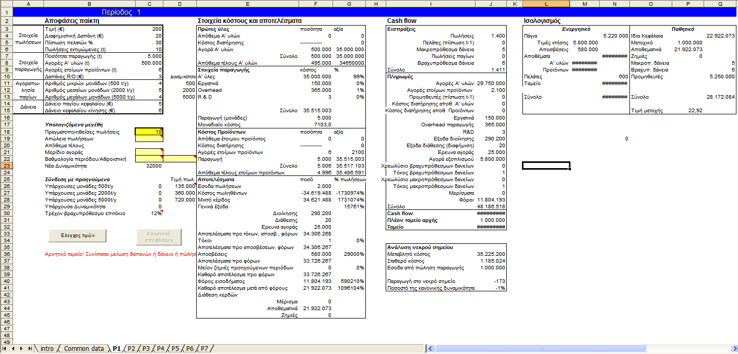
Task: Select highlighted column L header
Action: point(546,4)
